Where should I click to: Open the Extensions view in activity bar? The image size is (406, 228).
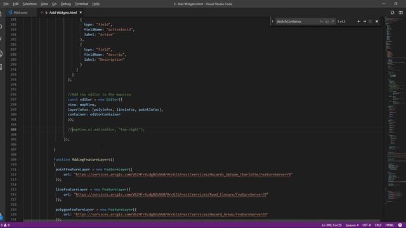tap(1, 66)
